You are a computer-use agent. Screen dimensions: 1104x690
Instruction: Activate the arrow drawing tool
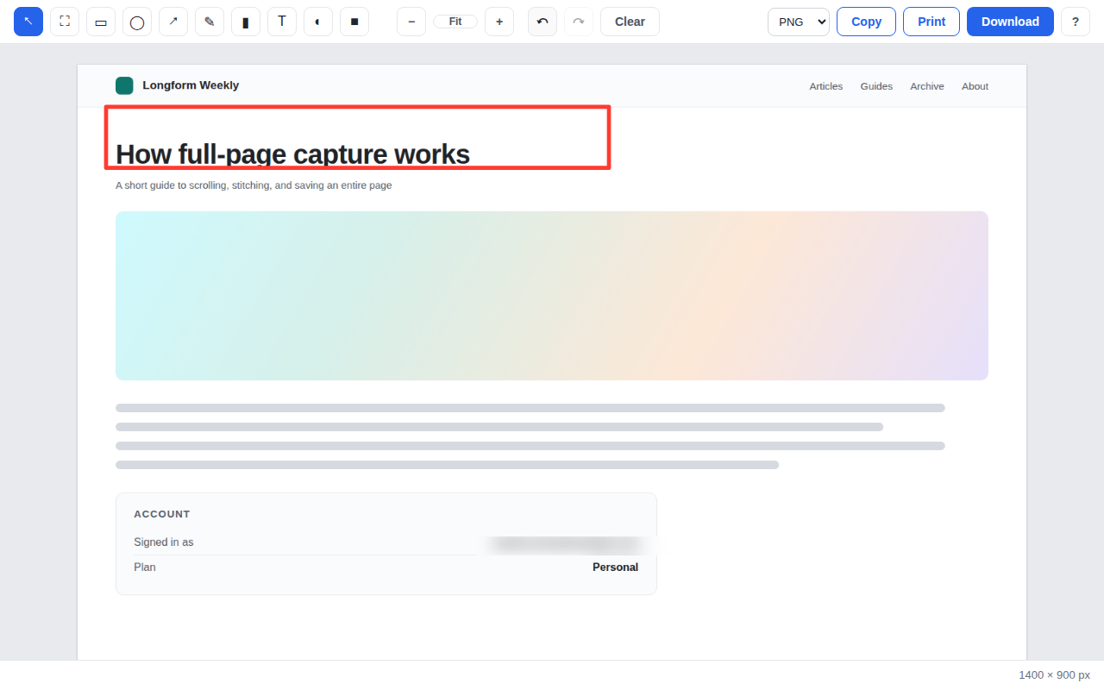(173, 22)
